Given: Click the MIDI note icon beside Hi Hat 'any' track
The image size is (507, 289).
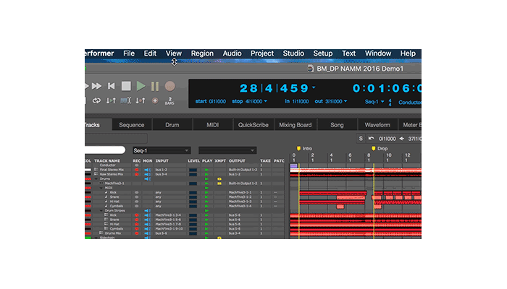Looking at the screenshot, I should pos(106,202).
